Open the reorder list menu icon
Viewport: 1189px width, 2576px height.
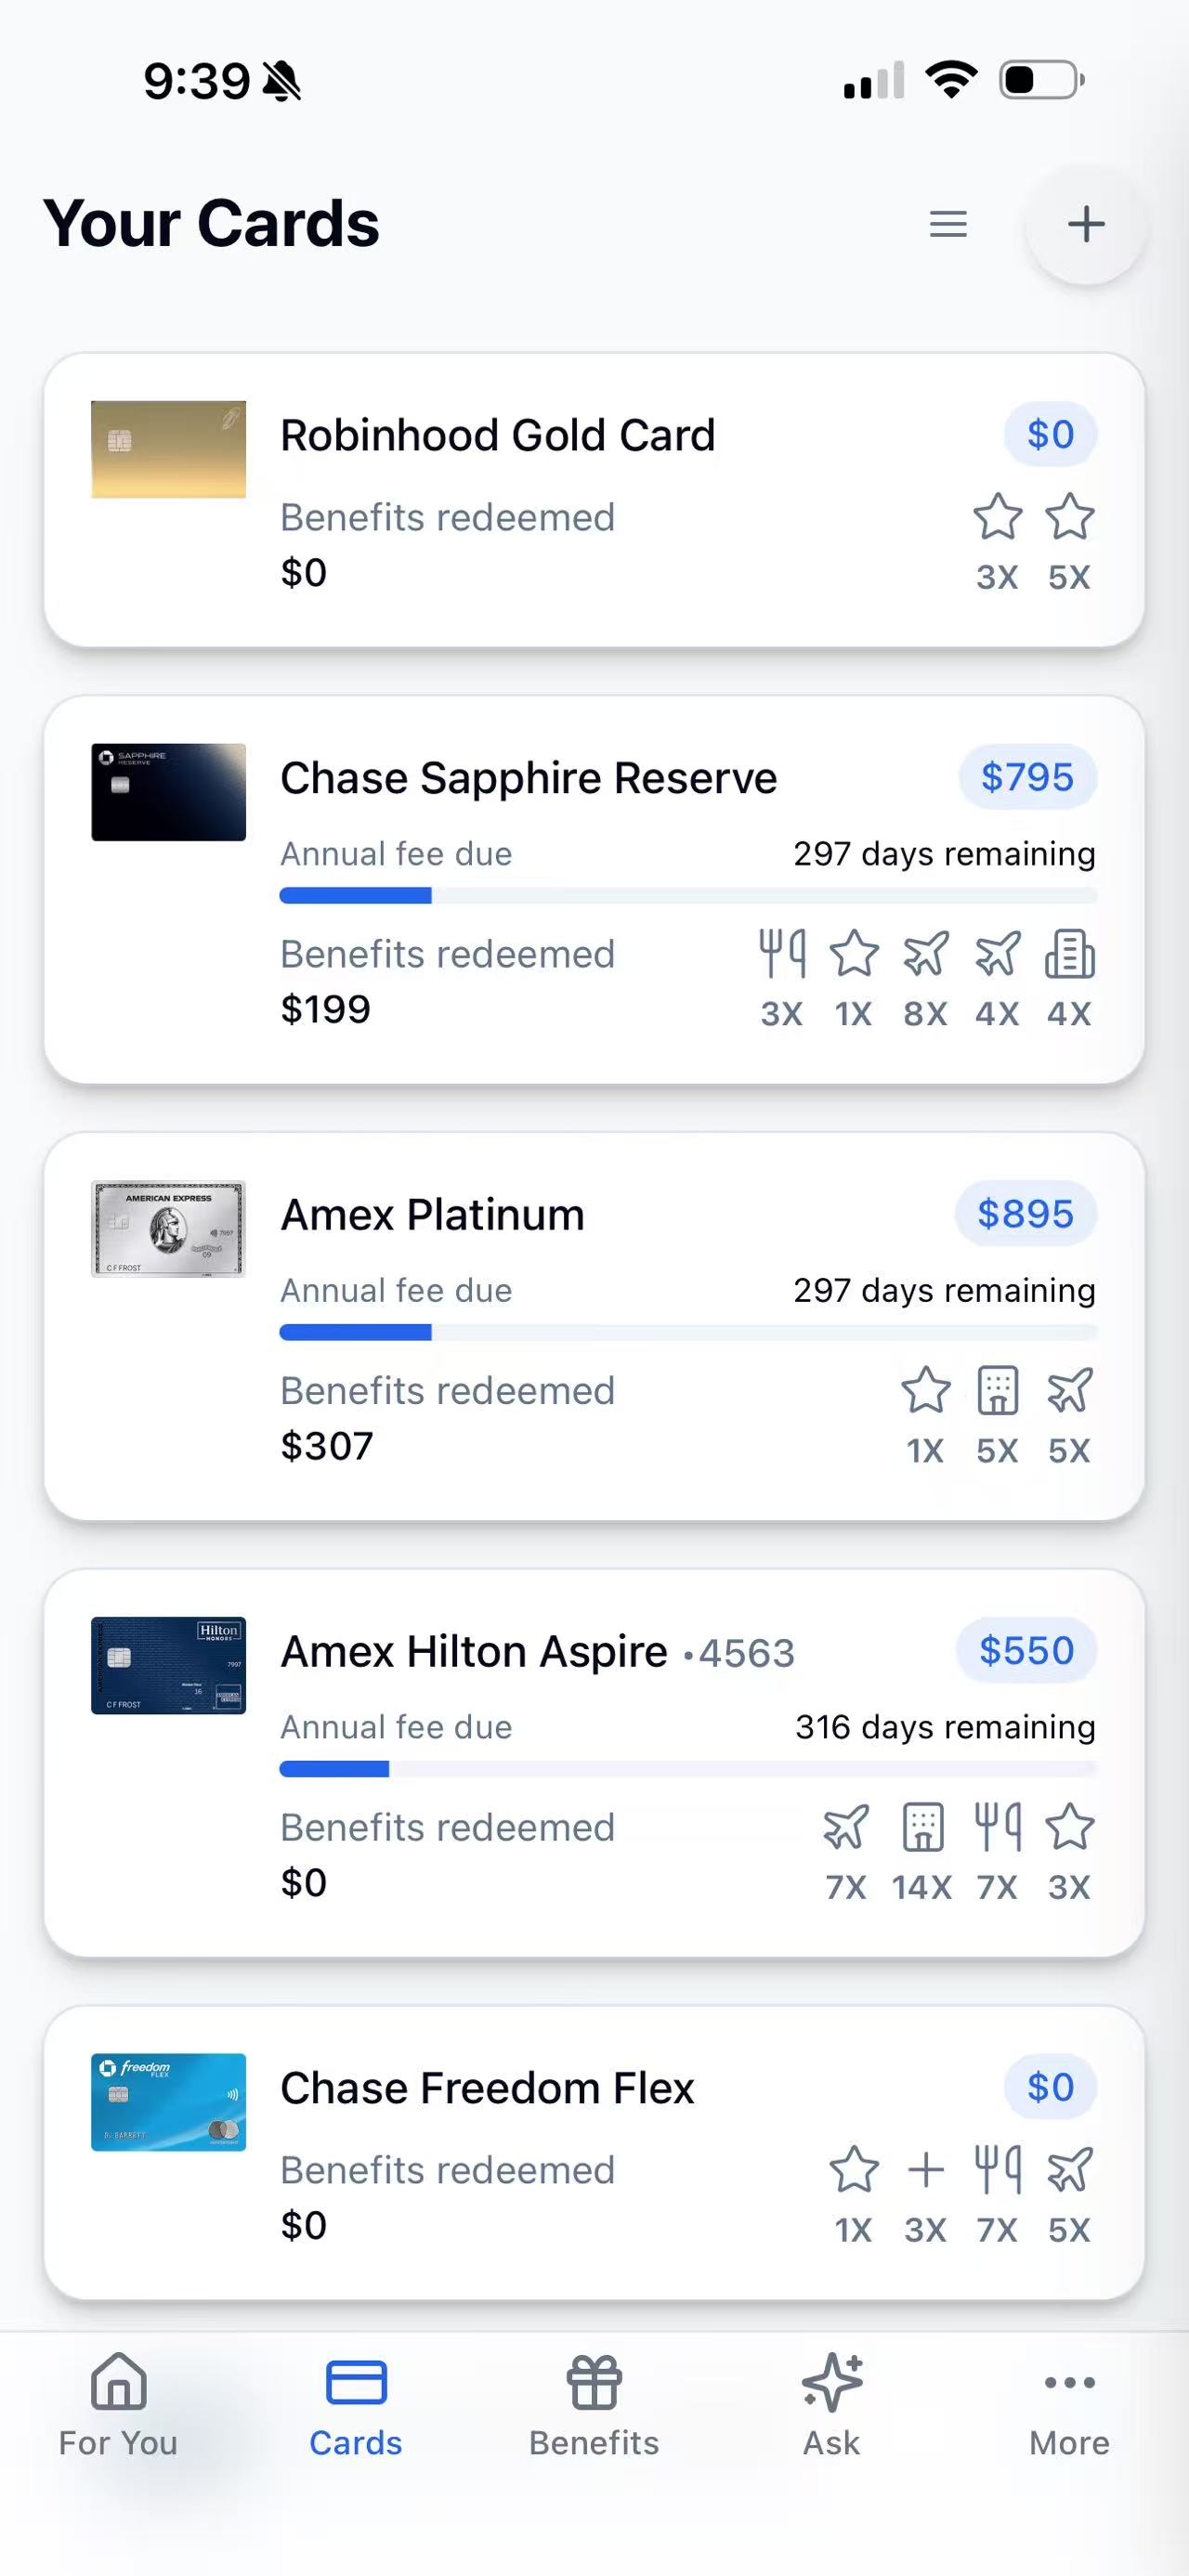point(947,224)
